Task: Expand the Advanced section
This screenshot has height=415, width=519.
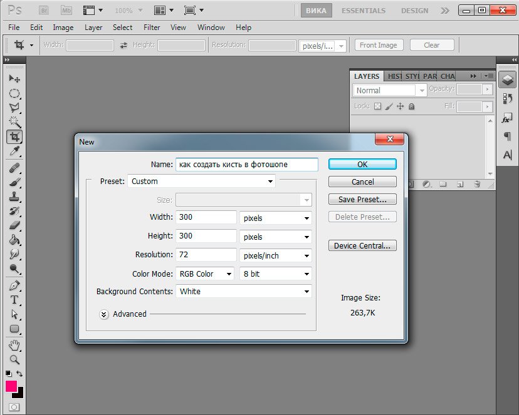Action: click(x=103, y=314)
